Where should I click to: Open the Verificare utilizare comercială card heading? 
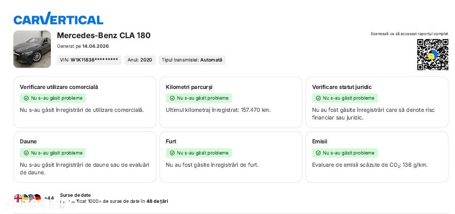click(59, 87)
